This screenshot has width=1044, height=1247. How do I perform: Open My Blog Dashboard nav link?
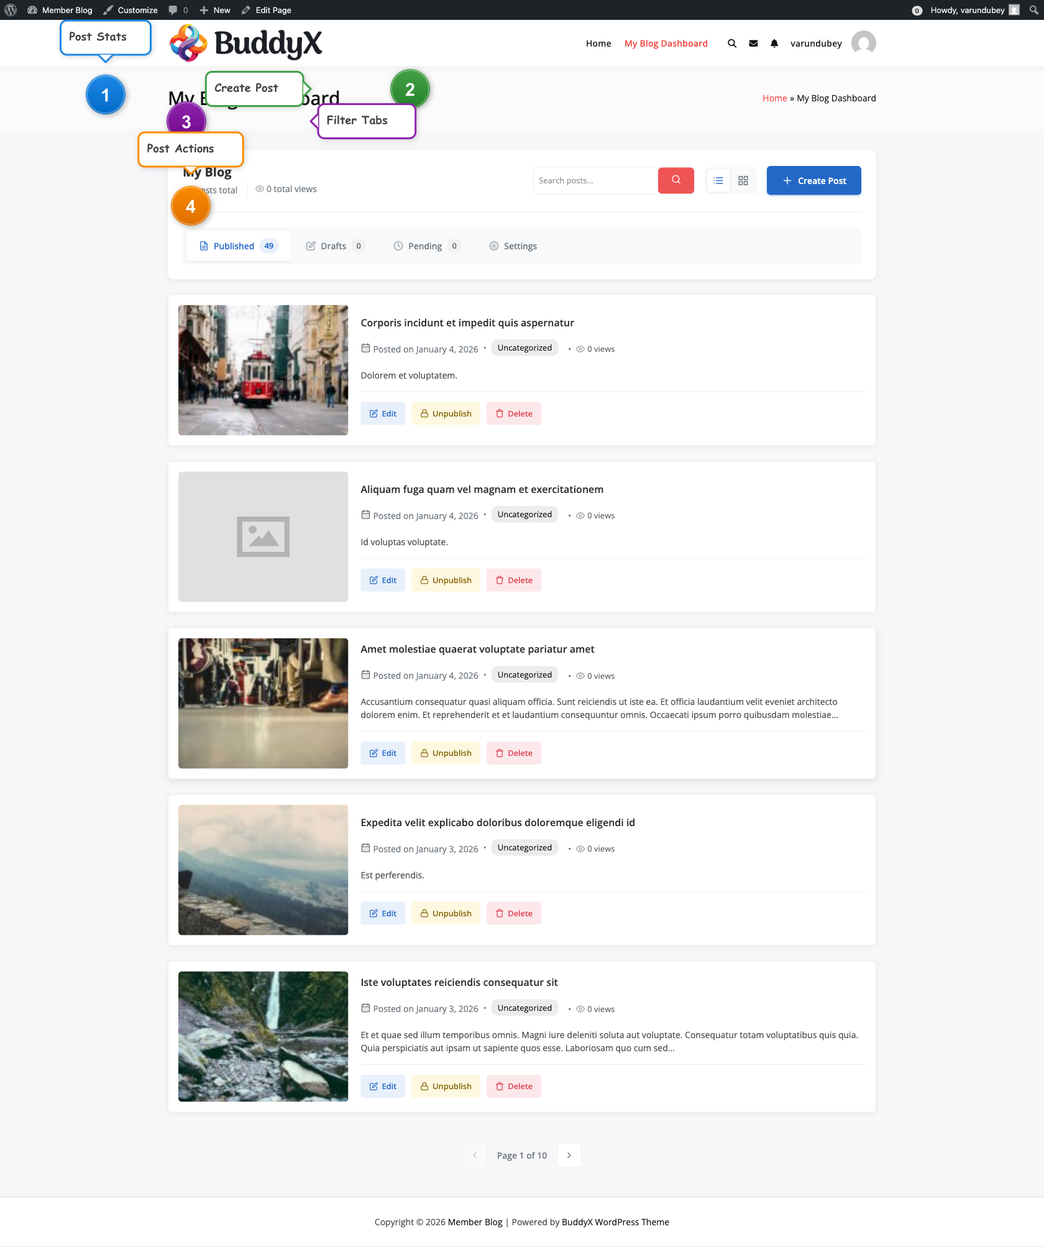(666, 43)
